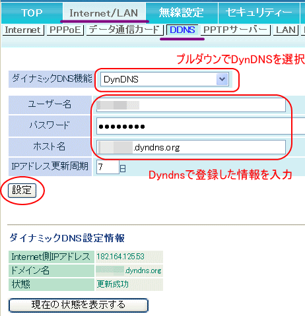Switch to the Internet/LAN tab
Screen dimensions: 305x316
(x=104, y=13)
